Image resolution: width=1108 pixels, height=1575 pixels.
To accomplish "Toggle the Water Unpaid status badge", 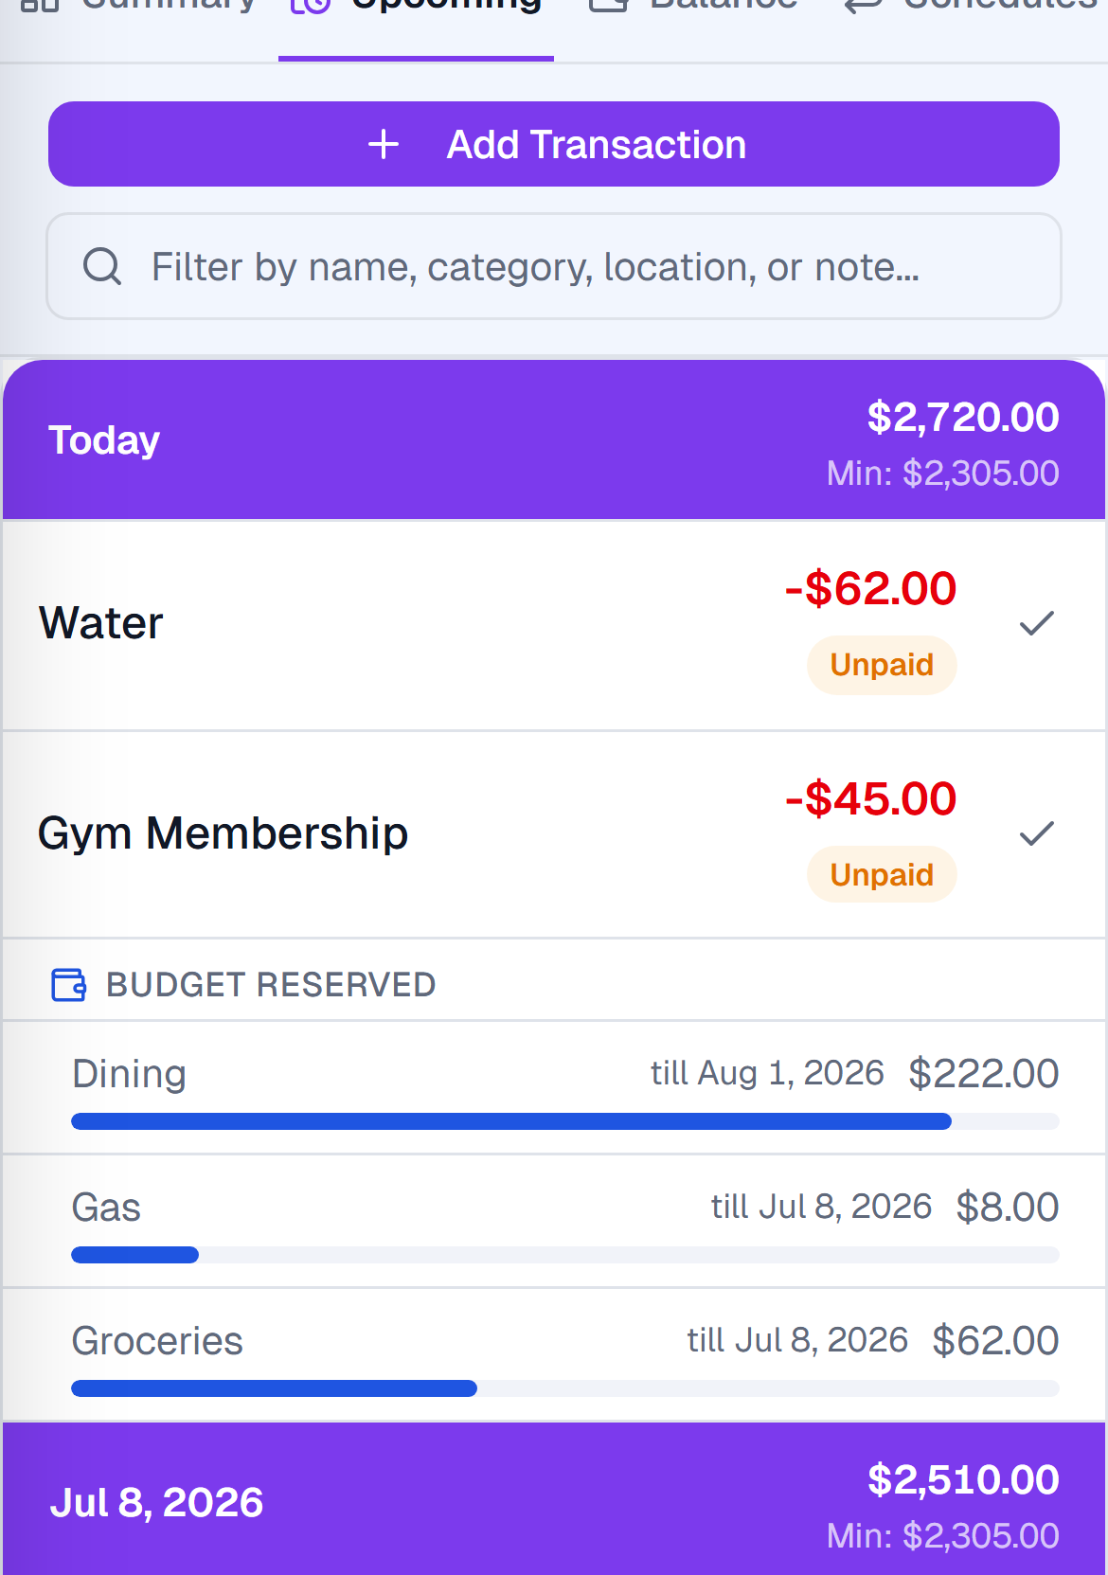I will (x=882, y=665).
